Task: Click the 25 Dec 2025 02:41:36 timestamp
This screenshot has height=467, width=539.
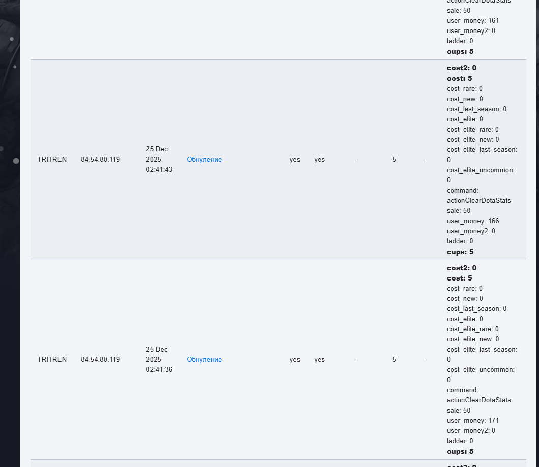Action: (x=159, y=360)
